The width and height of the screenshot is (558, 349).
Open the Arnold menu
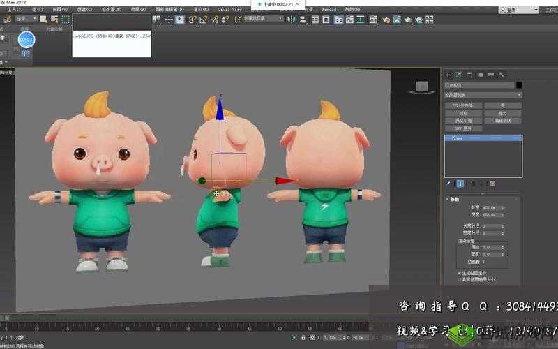[x=329, y=10]
